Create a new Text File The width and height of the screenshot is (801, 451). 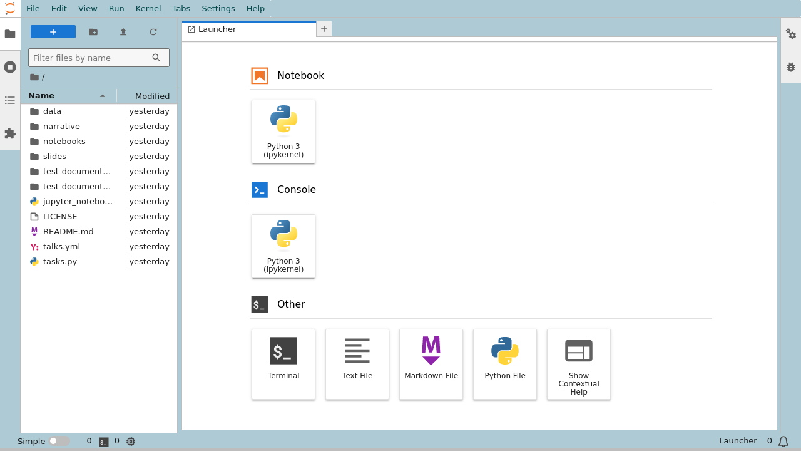357,364
